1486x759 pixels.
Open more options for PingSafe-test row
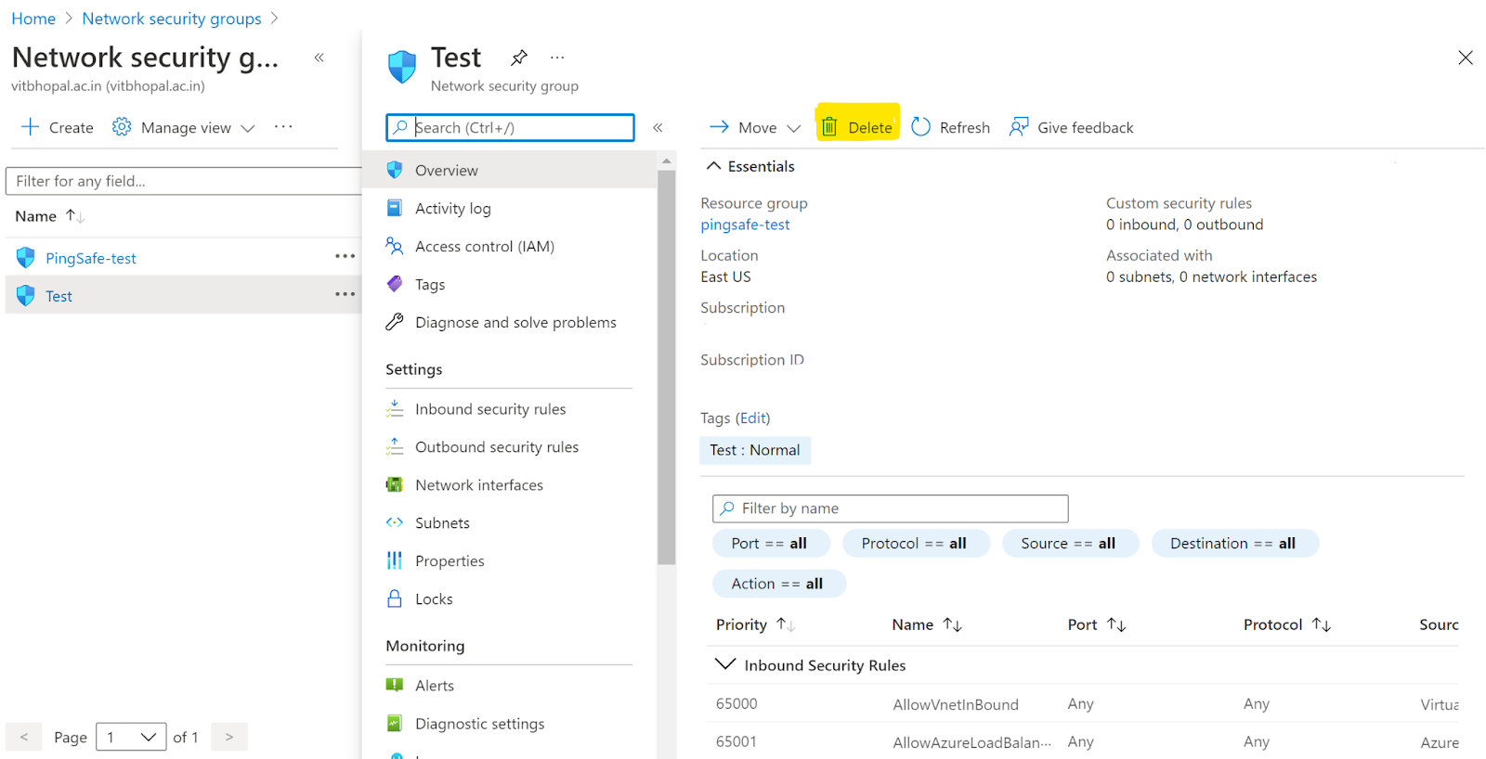point(345,257)
